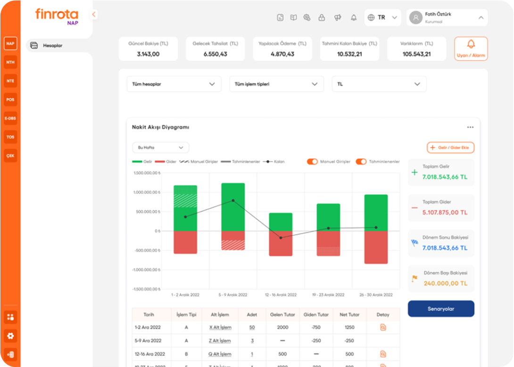Viewport: 514px width, 367px height.
Task: Open the TR language selector
Action: coord(382,17)
